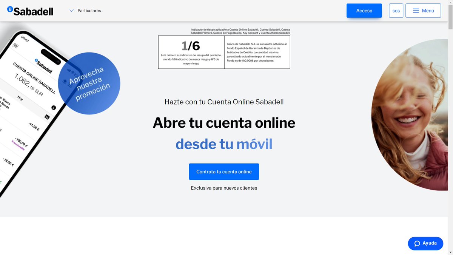Click the hamburger lines icon in Menú
The height and width of the screenshot is (255, 453).
[416, 11]
